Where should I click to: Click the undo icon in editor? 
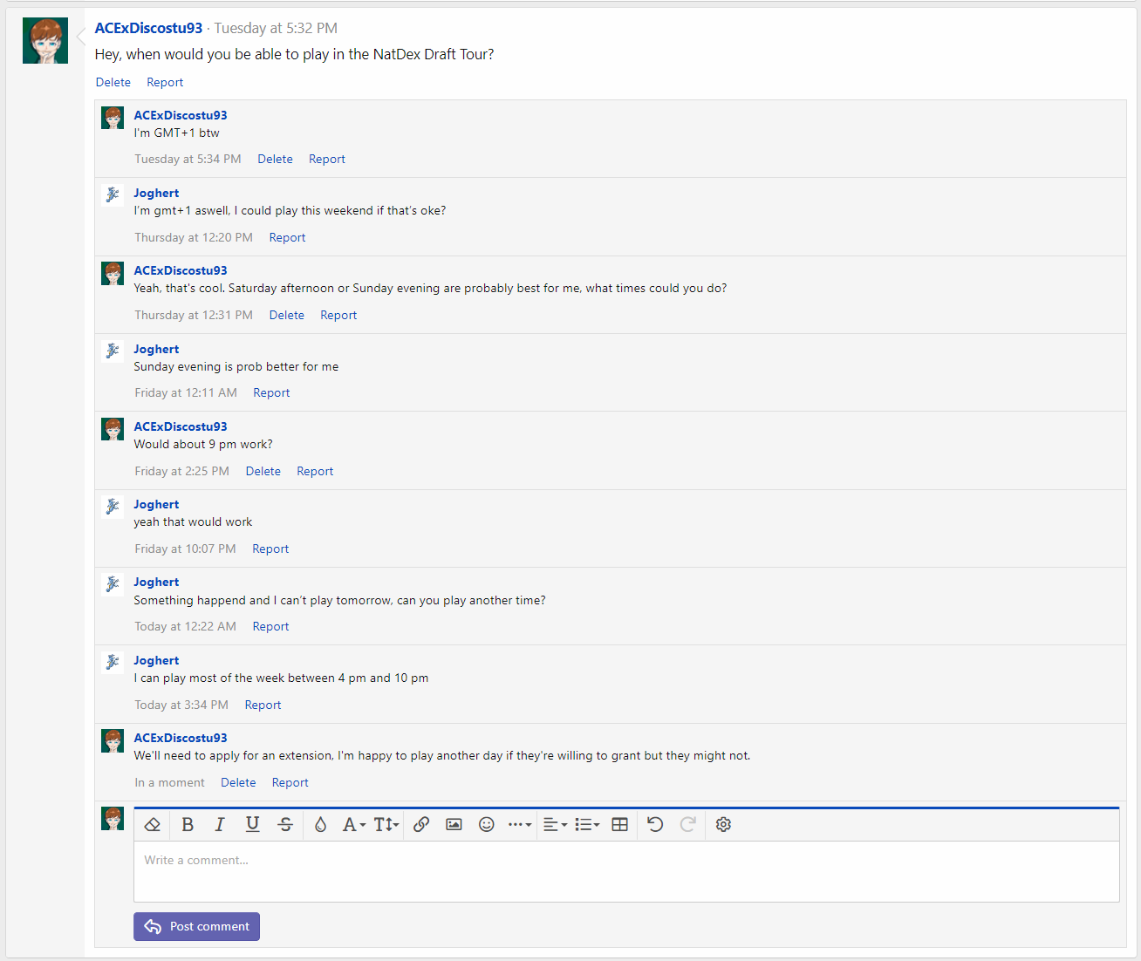[x=655, y=825]
